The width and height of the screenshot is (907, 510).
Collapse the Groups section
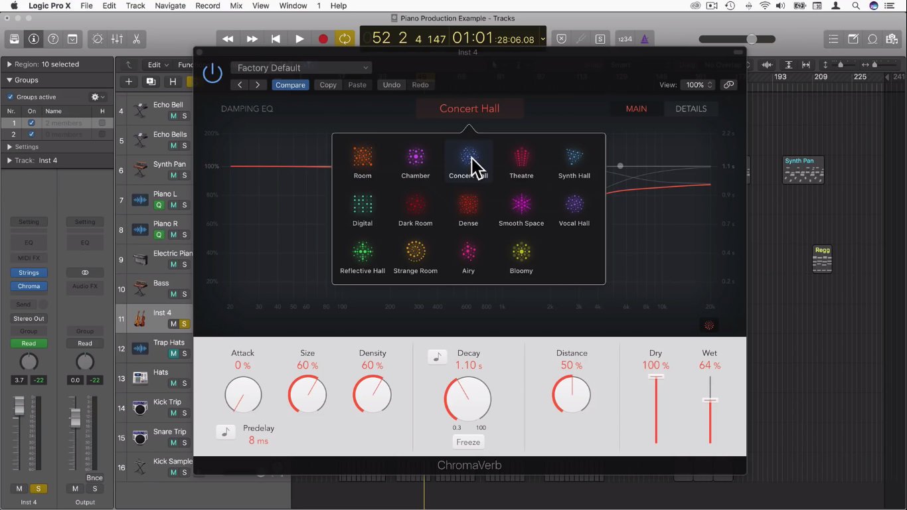(9, 80)
